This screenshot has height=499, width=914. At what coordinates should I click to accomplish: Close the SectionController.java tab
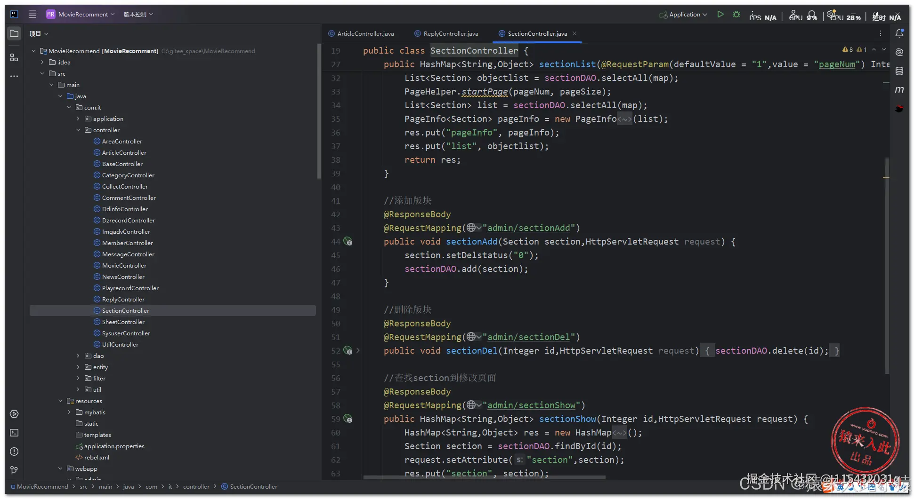pos(574,33)
